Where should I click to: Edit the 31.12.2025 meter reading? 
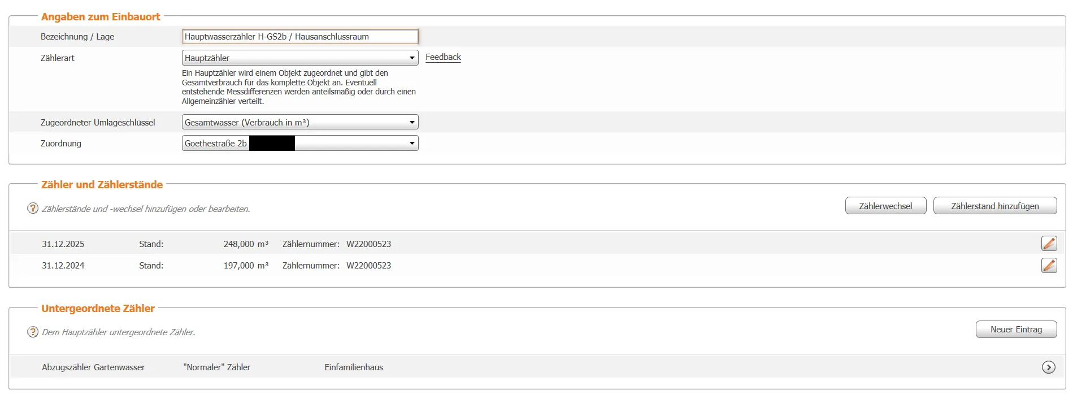point(1049,244)
